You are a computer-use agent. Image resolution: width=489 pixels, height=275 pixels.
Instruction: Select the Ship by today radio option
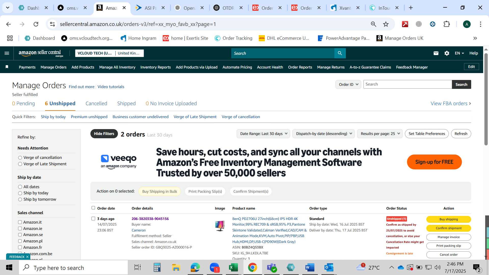coord(20,193)
